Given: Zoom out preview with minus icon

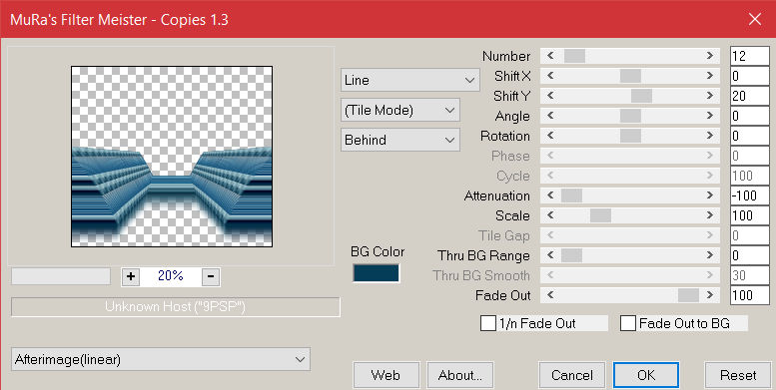Looking at the screenshot, I should (x=211, y=276).
